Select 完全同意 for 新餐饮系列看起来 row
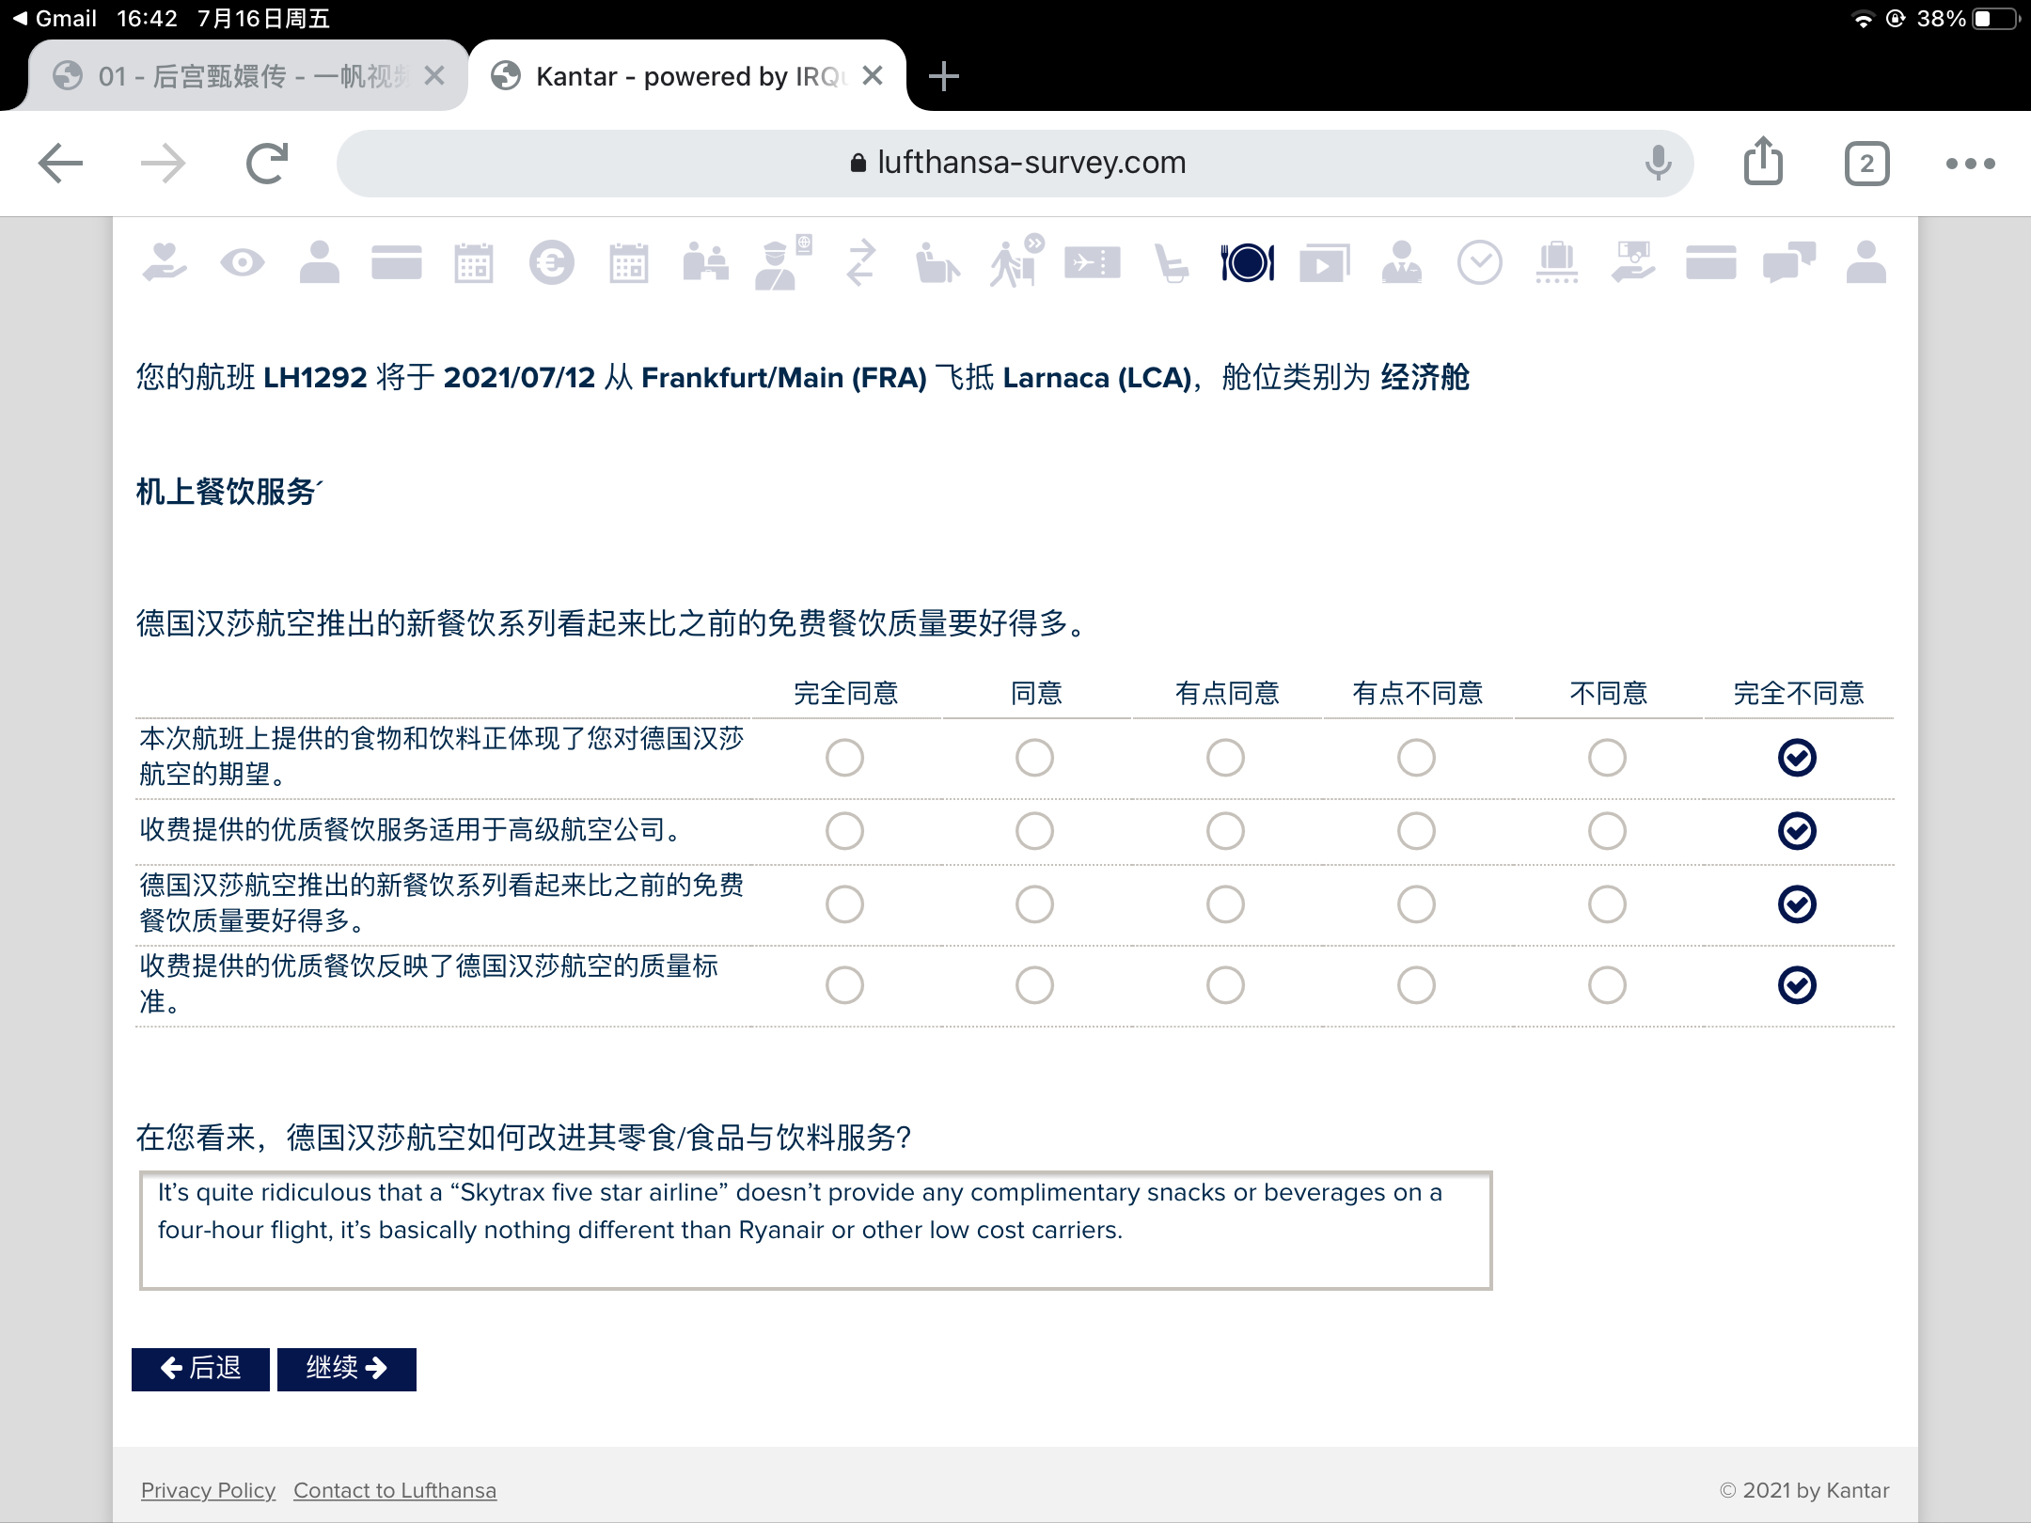The image size is (2031, 1523). point(844,904)
